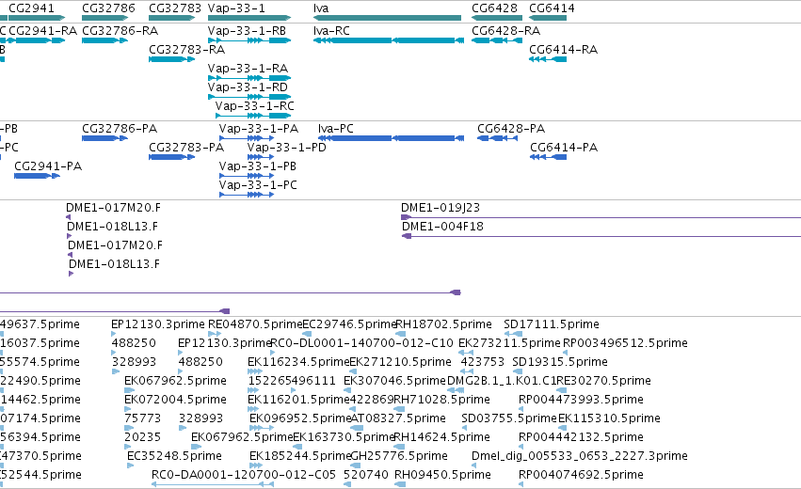
Task: Select the DME1-019J23 clone label
Action: coord(441,208)
